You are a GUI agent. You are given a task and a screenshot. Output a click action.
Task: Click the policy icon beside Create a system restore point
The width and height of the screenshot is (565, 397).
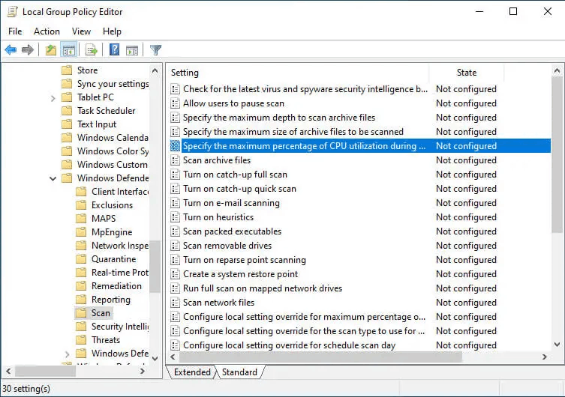(x=175, y=274)
